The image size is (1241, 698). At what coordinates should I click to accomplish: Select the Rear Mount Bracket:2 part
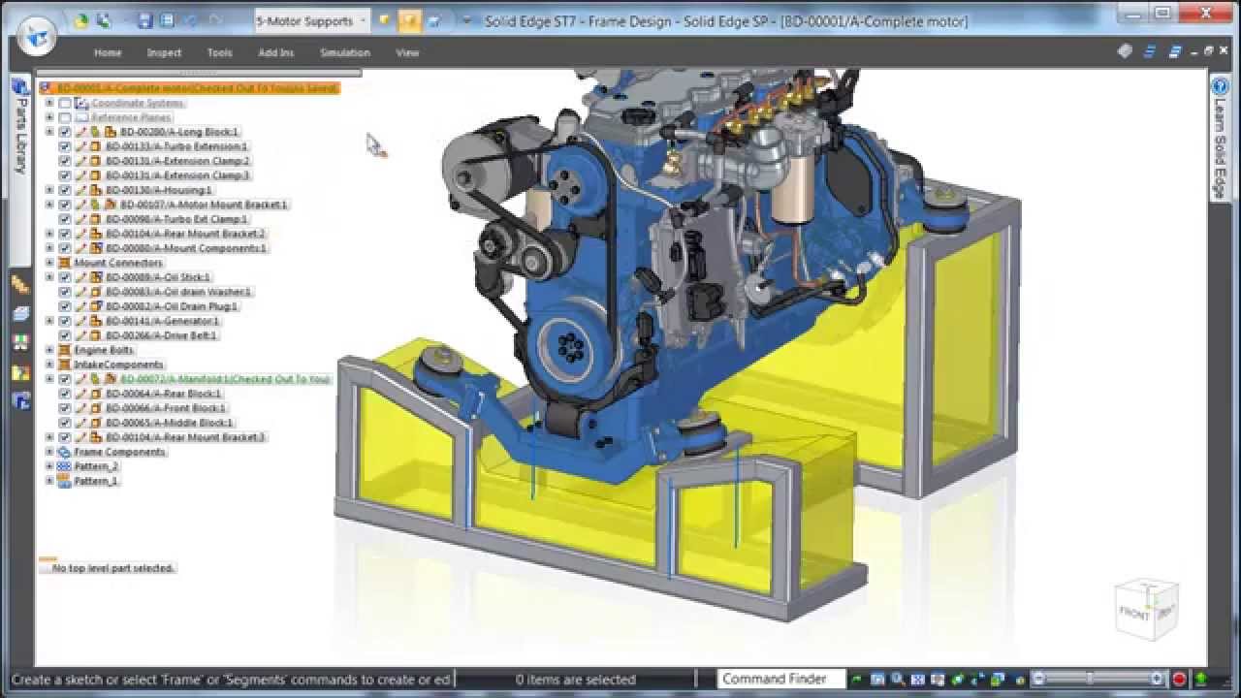(x=186, y=234)
